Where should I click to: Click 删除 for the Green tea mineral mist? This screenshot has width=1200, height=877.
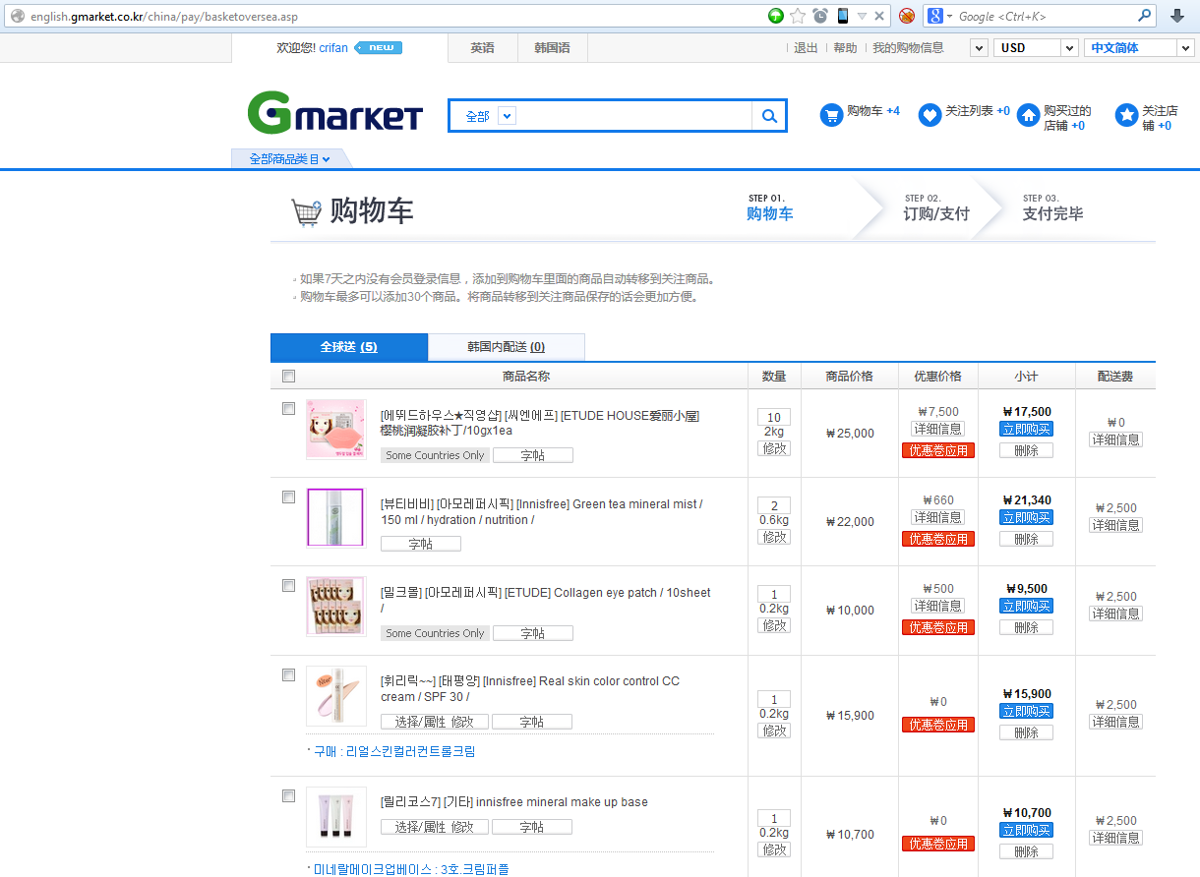click(x=1026, y=539)
